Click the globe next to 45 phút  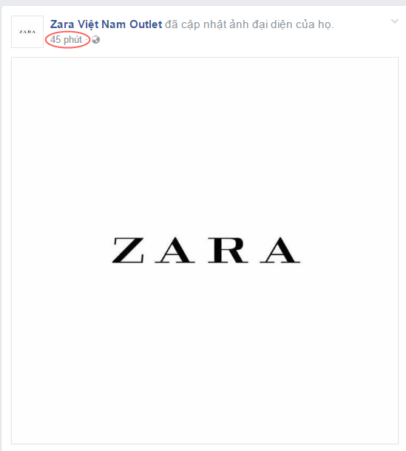[96, 40]
